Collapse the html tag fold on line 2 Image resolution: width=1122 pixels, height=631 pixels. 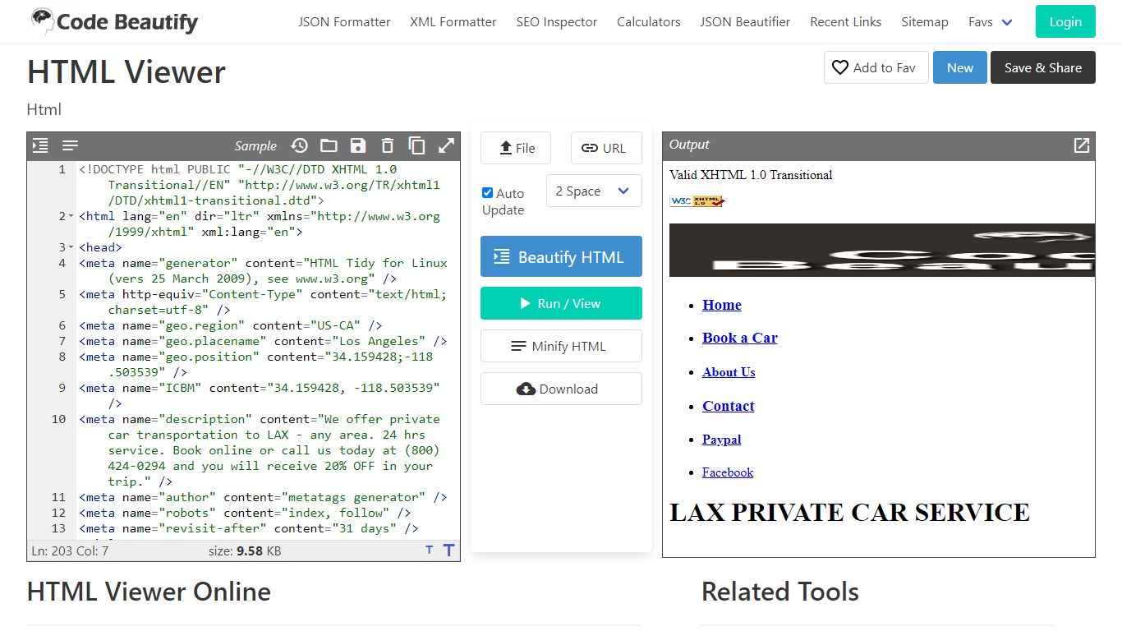point(71,217)
